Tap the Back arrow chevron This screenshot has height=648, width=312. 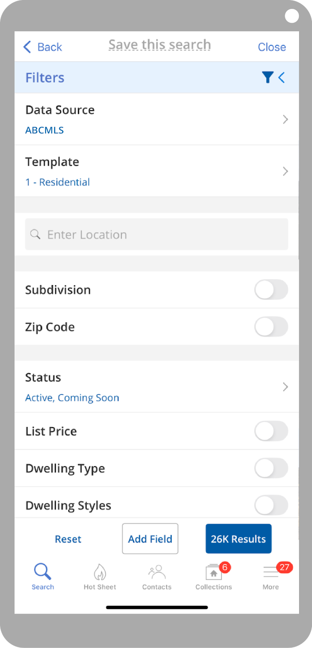27,47
